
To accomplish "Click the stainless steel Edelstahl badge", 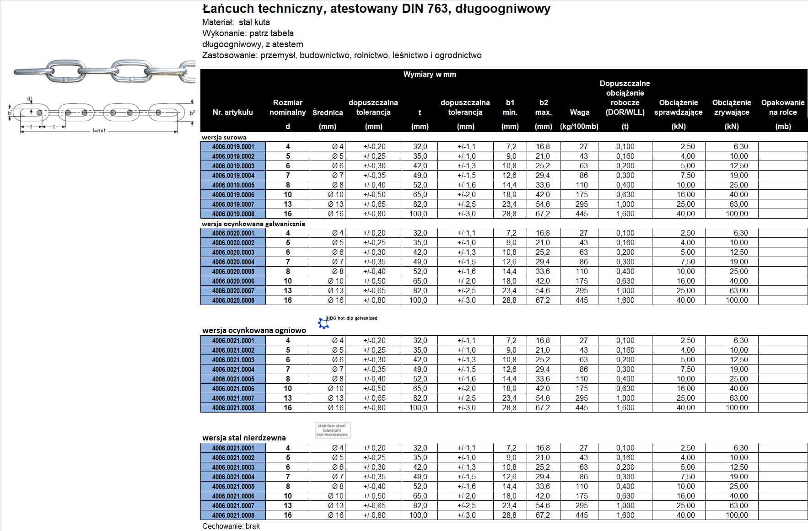I will (333, 430).
